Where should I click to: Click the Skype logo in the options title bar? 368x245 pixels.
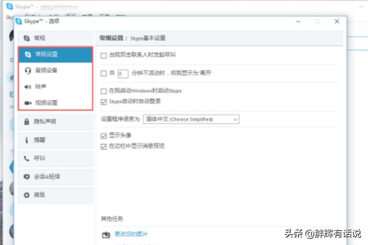[x=18, y=21]
